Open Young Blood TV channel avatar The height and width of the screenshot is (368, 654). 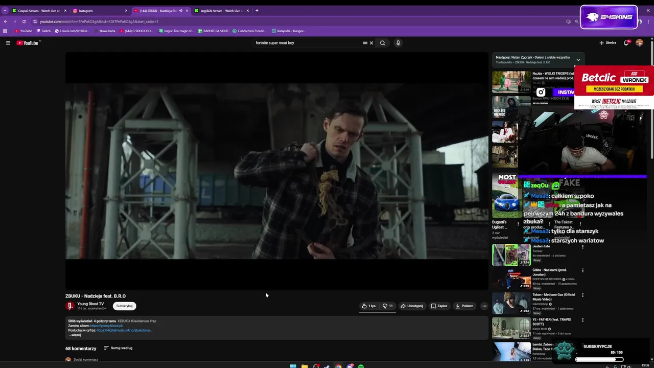pyautogui.click(x=70, y=306)
